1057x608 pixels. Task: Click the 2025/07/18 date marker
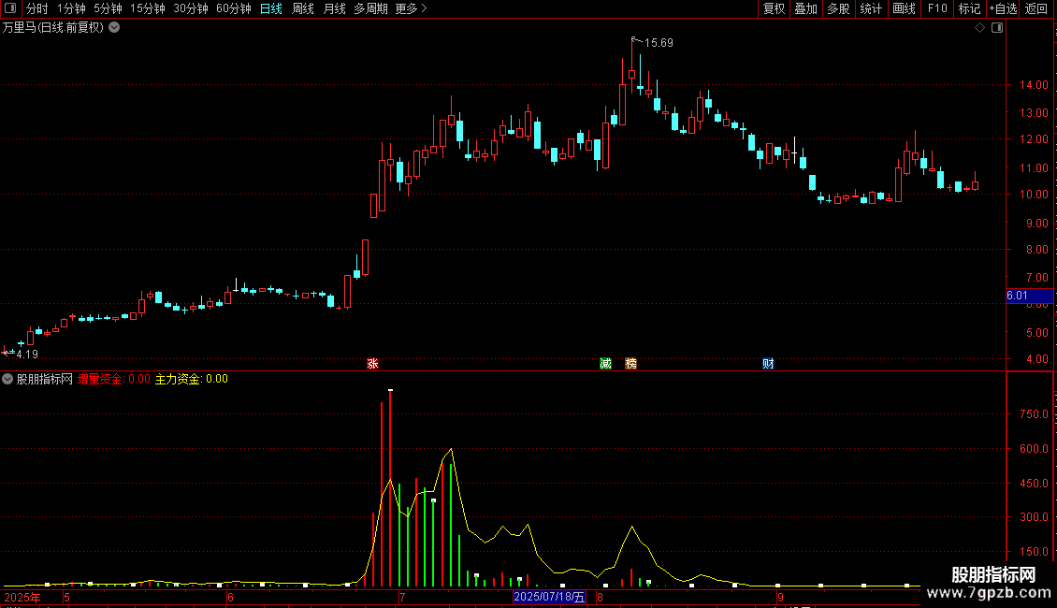549,597
